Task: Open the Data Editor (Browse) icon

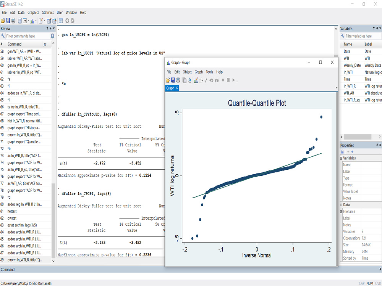Action: point(54,21)
